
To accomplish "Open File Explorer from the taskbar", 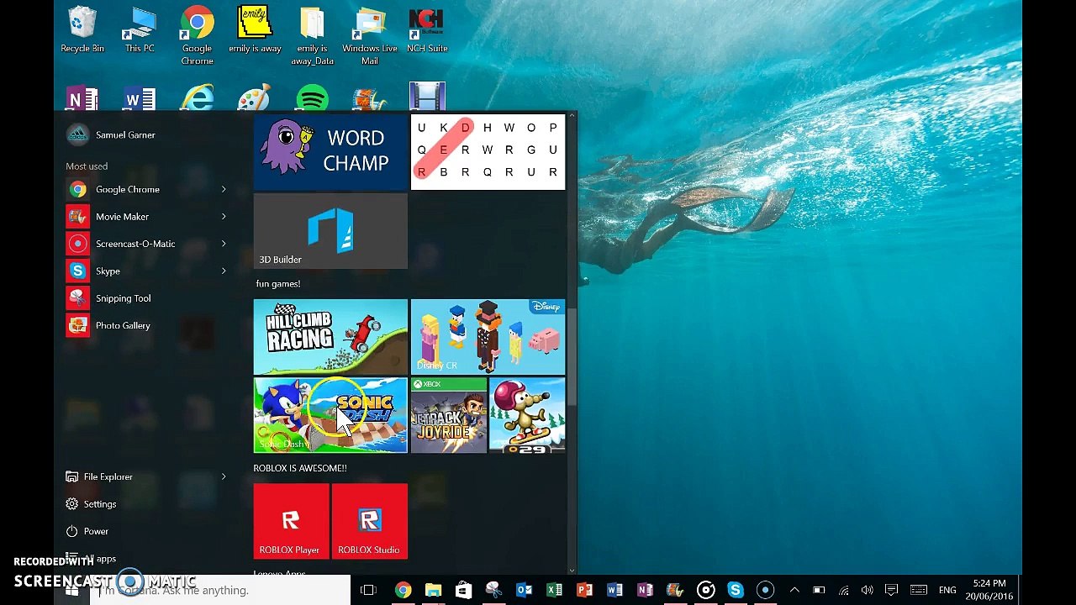I will (434, 590).
